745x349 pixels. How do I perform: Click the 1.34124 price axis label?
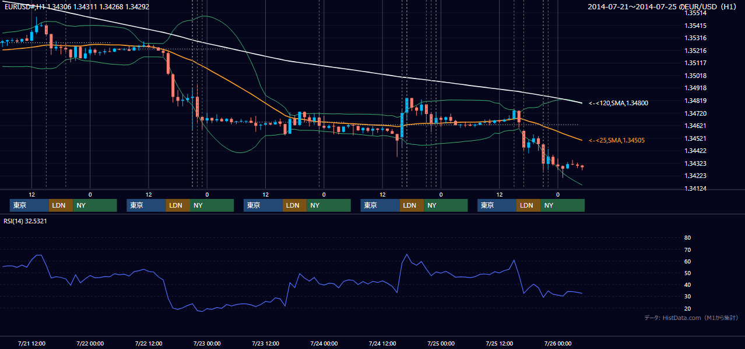coord(695,188)
